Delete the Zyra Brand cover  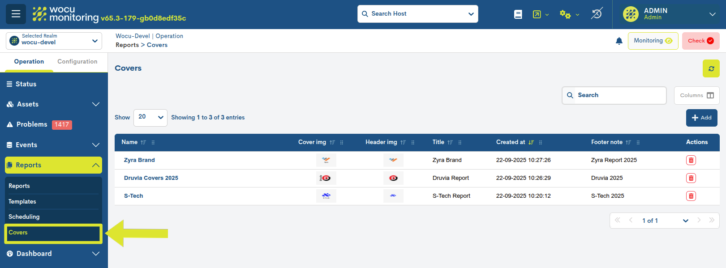(x=691, y=160)
